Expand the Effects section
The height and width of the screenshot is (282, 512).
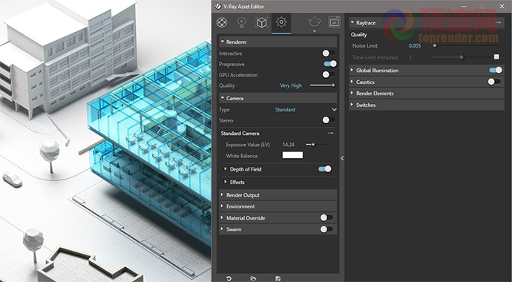point(226,182)
